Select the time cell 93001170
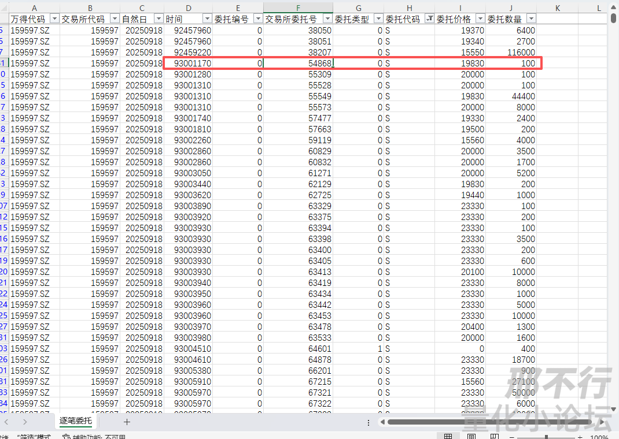Viewport: 619px width, 439px height. tap(189, 64)
